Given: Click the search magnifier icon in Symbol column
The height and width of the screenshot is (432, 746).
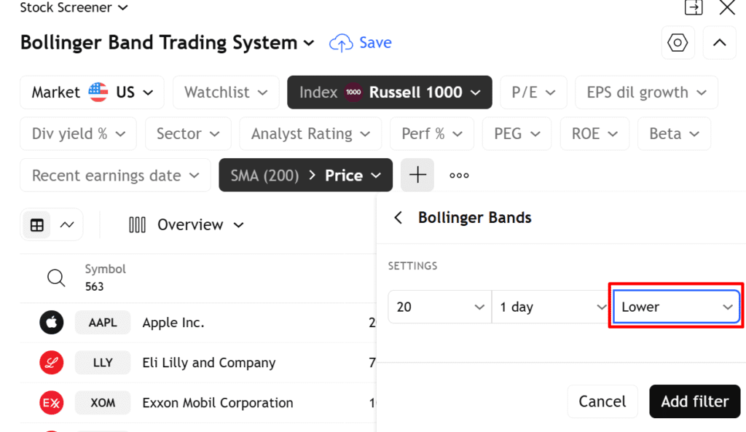Looking at the screenshot, I should 56,278.
